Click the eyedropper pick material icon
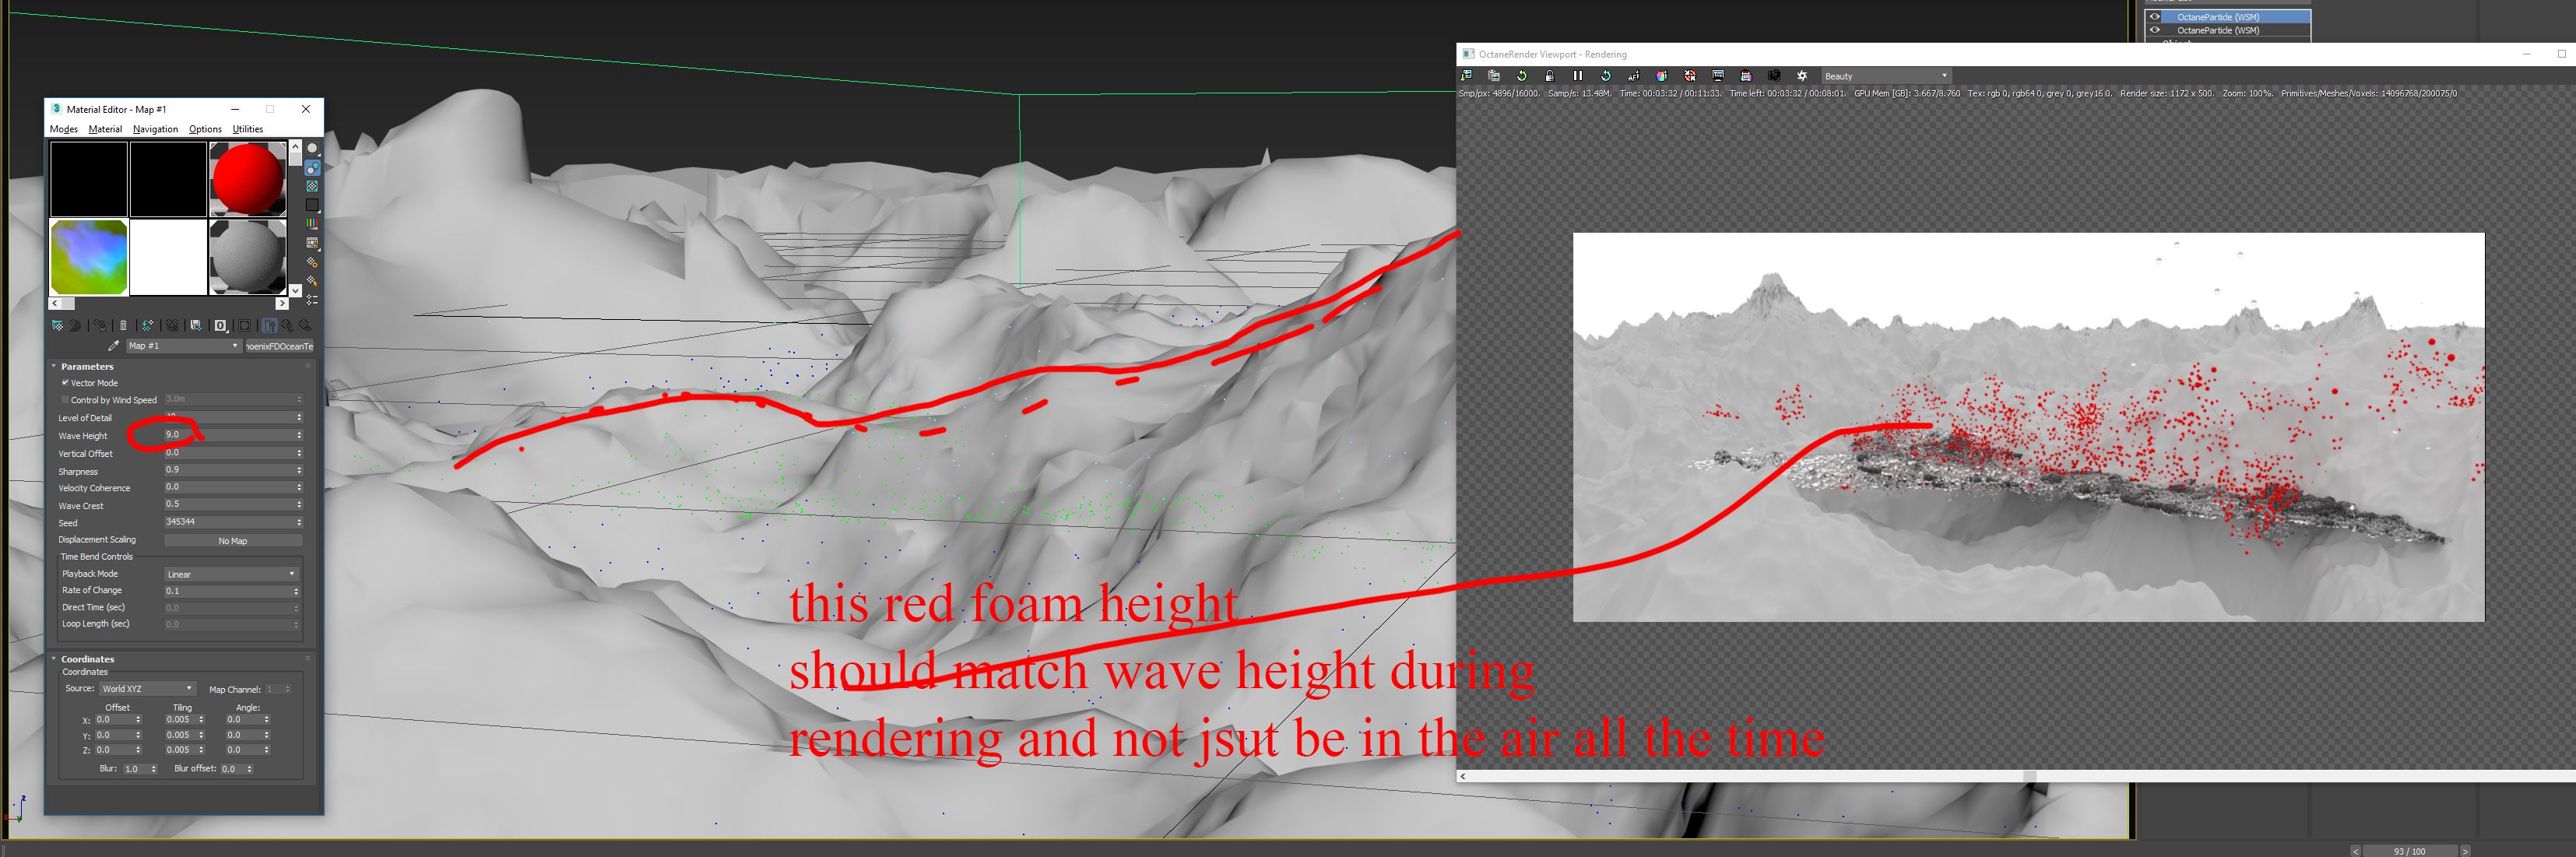This screenshot has width=2576, height=857. tap(113, 346)
